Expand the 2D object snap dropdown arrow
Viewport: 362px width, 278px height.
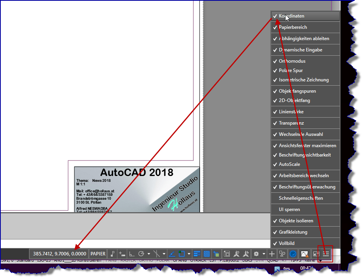[189, 254]
